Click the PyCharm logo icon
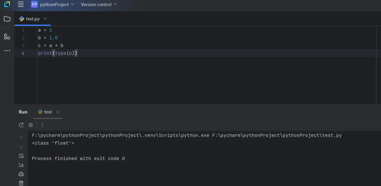 (x=7, y=5)
